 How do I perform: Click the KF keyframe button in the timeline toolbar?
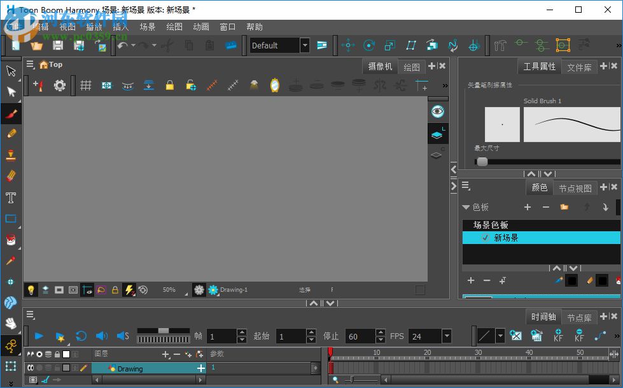click(557, 336)
